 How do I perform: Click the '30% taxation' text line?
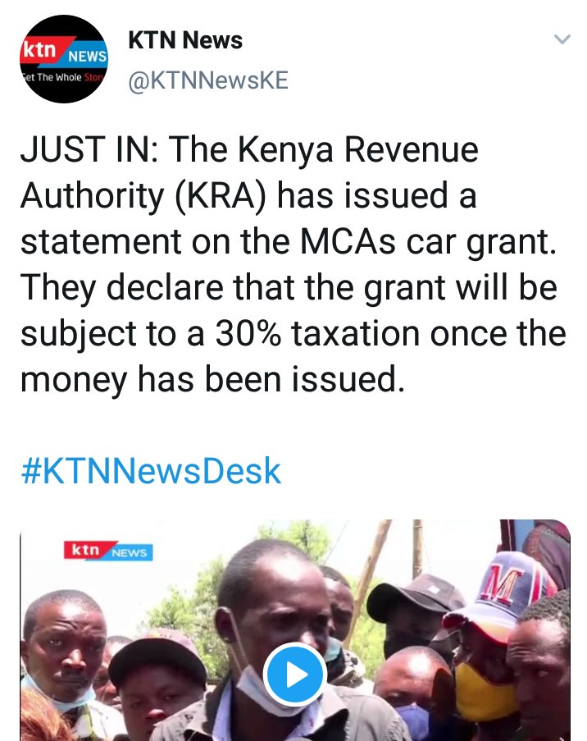(x=293, y=334)
